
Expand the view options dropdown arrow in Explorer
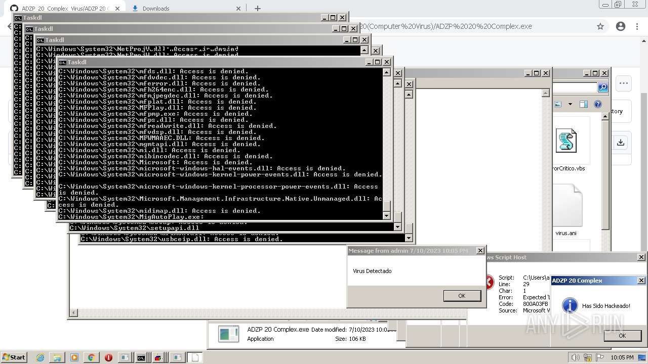(570, 104)
